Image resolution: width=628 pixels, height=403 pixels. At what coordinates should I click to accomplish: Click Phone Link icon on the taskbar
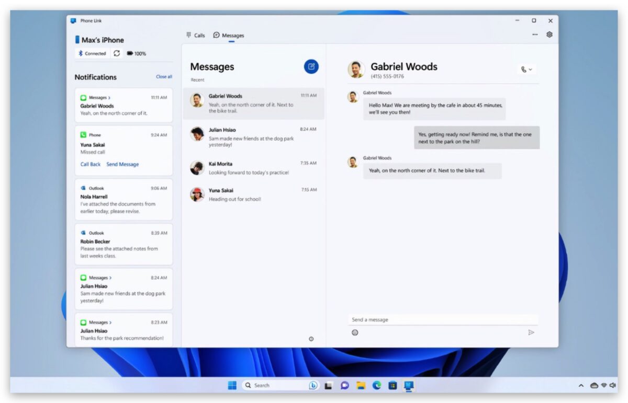409,386
